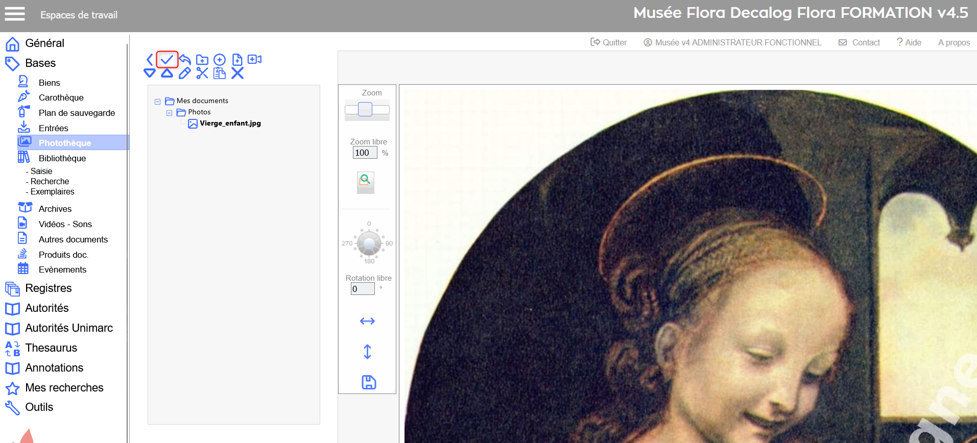977x443 pixels.
Task: Click the undo curved arrow icon
Action: coord(185,60)
